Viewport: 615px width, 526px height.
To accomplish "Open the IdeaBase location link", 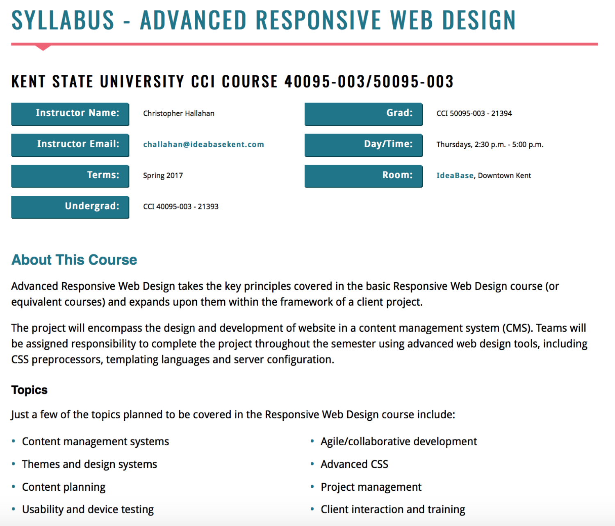I will point(455,175).
